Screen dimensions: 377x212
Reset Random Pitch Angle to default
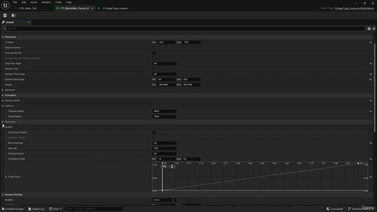pyautogui.click(x=371, y=74)
